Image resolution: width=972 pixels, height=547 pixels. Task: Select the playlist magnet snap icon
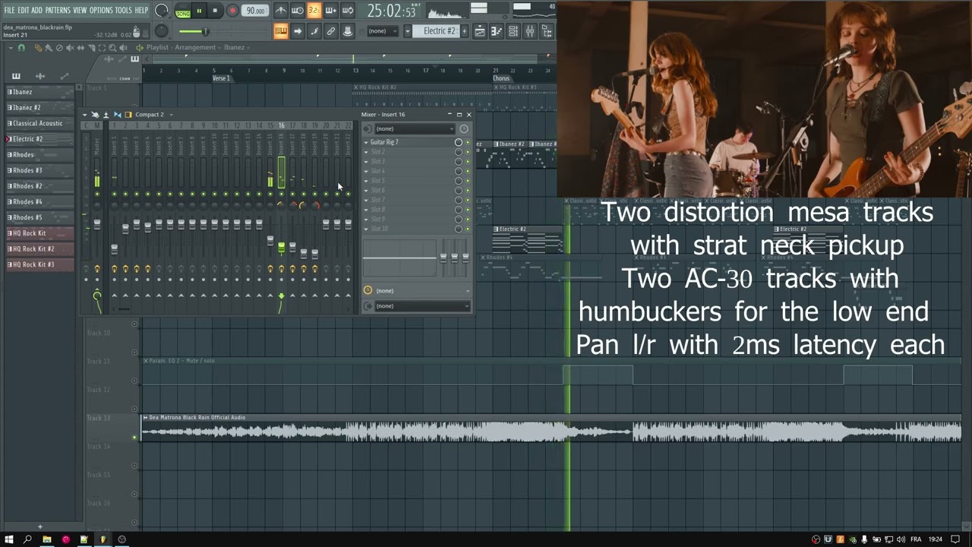point(21,48)
